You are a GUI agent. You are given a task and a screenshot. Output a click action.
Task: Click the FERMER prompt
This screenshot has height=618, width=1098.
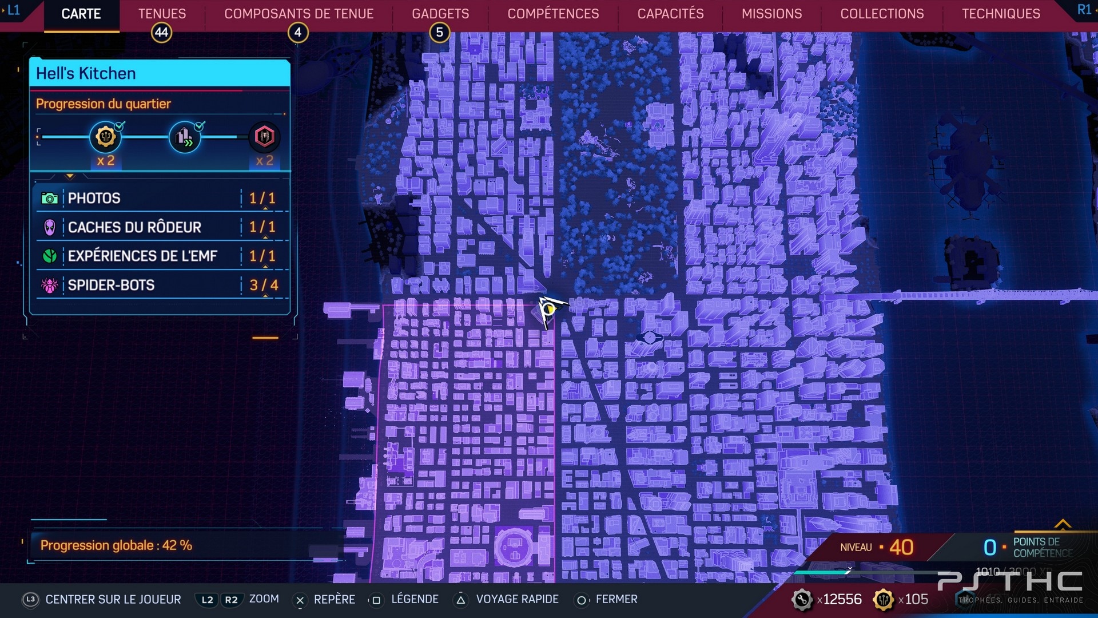click(x=616, y=599)
